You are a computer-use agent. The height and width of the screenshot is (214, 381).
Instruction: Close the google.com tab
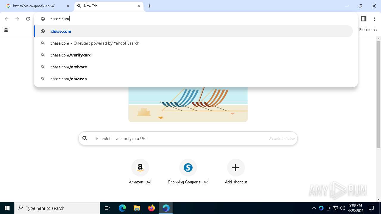[68, 6]
